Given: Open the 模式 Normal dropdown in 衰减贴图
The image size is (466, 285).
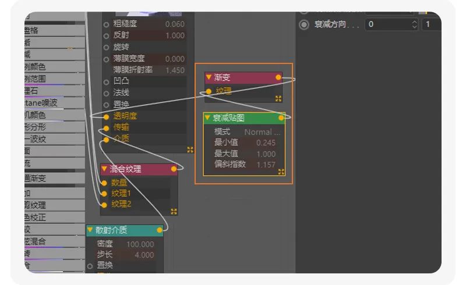Looking at the screenshot, I should click(262, 132).
